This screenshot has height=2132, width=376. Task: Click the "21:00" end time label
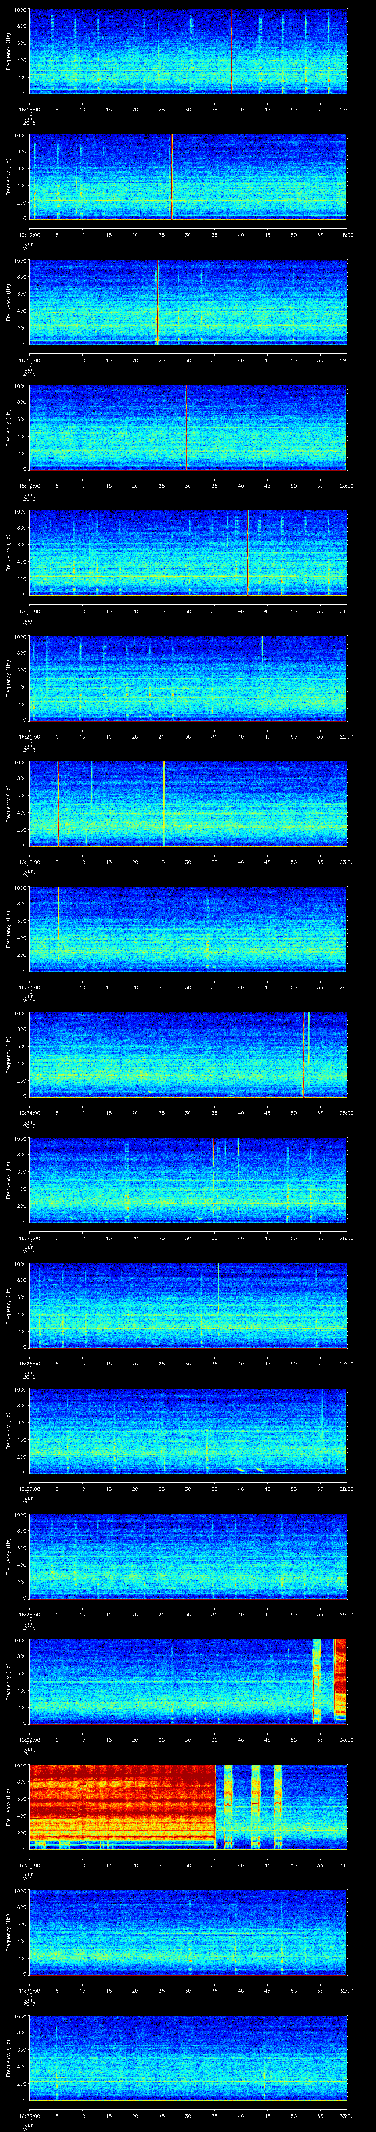[346, 611]
